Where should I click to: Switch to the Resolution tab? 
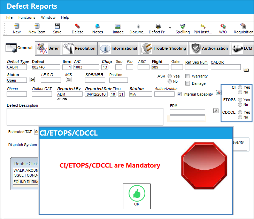(x=79, y=48)
